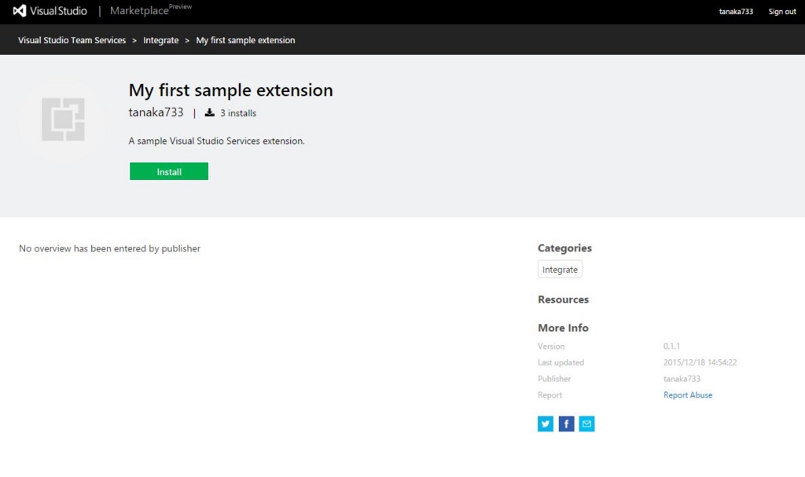Click the extension placeholder logo image
The height and width of the screenshot is (477, 805).
tap(63, 119)
